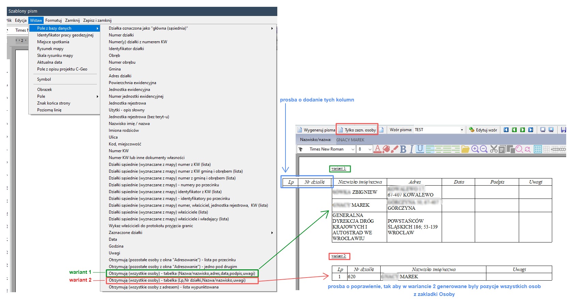Insert table using blue grid icon
Screen dimensions: 573x299
[x=538, y=149]
